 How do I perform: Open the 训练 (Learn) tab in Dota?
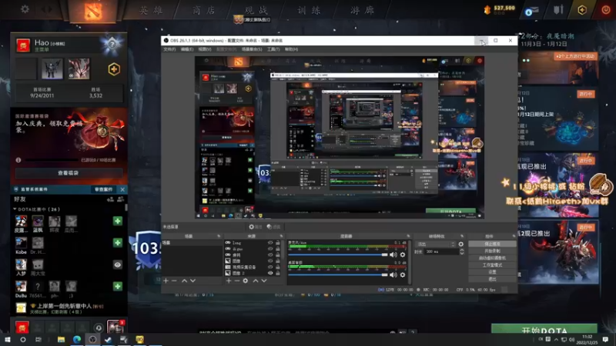(x=310, y=10)
